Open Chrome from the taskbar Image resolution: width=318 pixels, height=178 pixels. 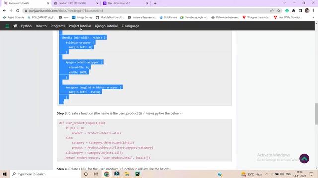107,174
